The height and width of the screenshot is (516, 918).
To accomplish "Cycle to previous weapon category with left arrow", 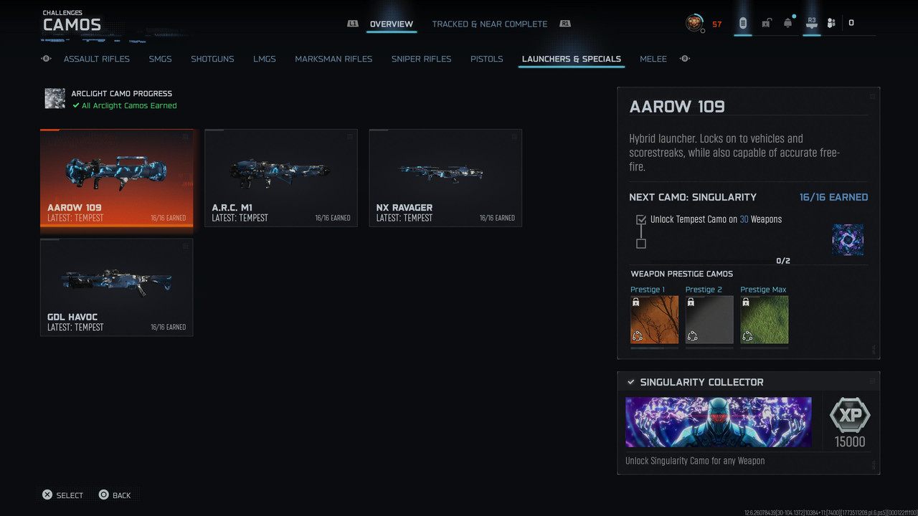I will (x=47, y=59).
